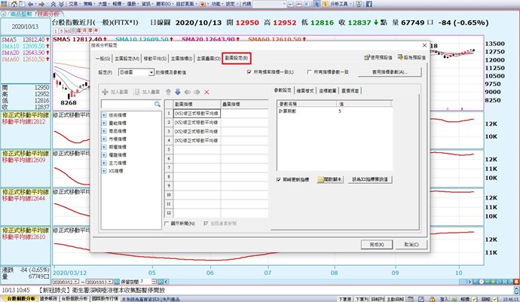The width and height of the screenshot is (520, 302).
Task: Click 加入疊圖 icon button
Action: (x=136, y=91)
